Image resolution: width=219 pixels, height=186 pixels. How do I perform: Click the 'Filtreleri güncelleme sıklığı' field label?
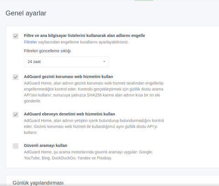[x=47, y=51]
